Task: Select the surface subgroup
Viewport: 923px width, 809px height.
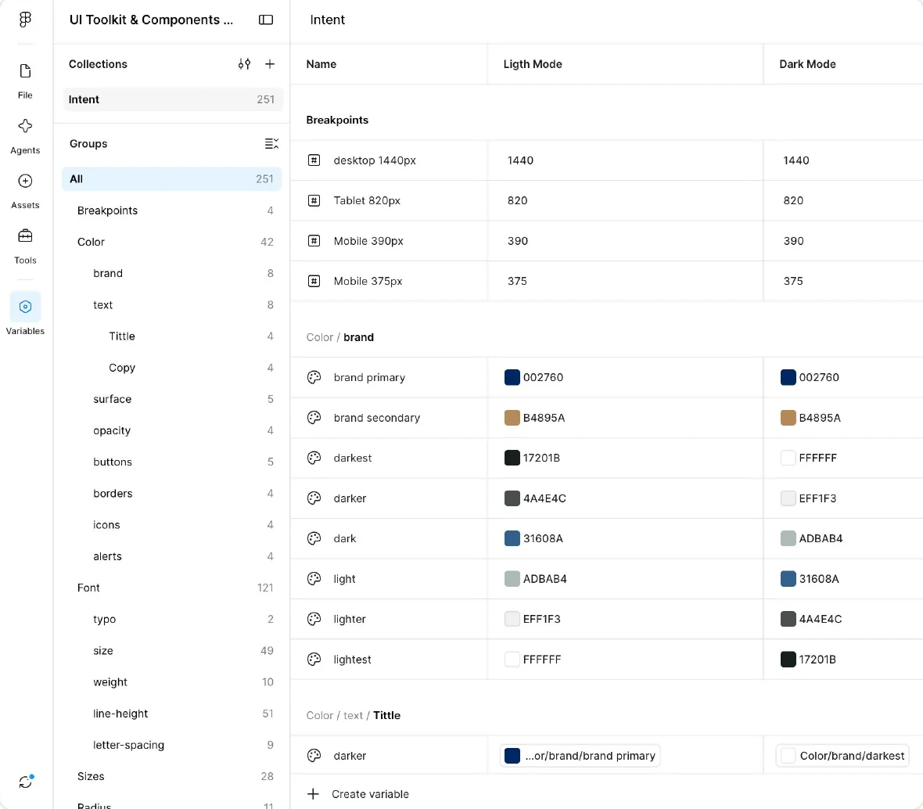Action: click(171, 399)
